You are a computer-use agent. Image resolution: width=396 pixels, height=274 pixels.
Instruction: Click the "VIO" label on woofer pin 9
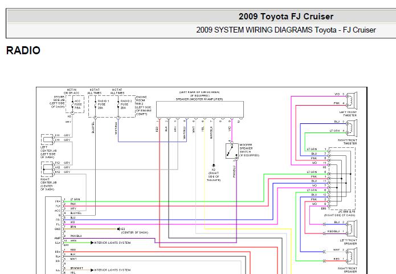[230, 128]
